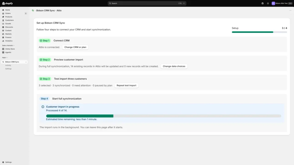Image resolution: width=294 pixels, height=165 pixels.
Task: Go to the Customers page
Action: point(9,20)
